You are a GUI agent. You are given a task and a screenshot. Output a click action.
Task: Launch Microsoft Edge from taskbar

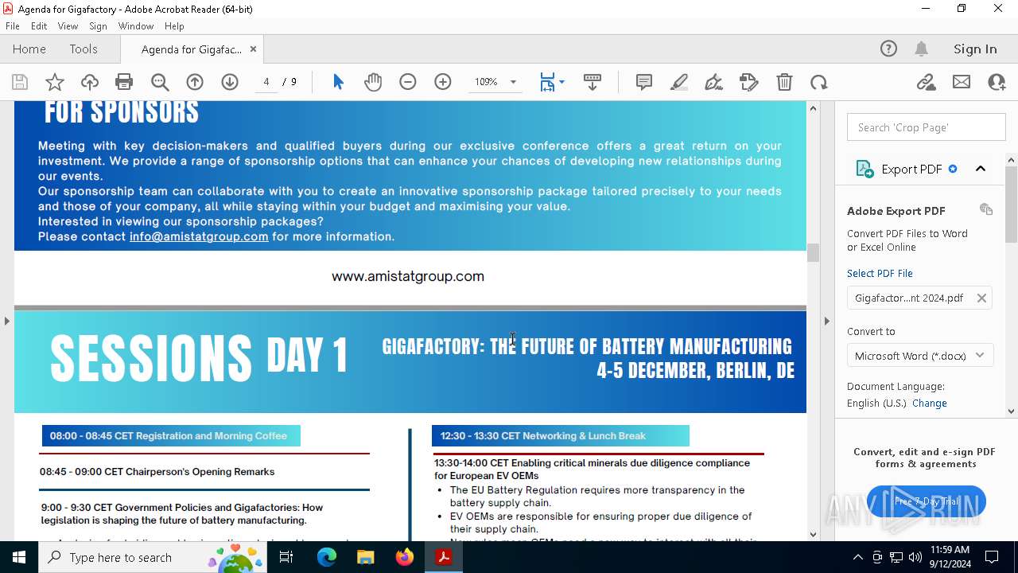click(327, 557)
